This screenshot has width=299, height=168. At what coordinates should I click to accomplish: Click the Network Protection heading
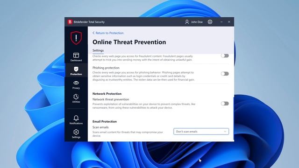pyautogui.click(x=107, y=94)
